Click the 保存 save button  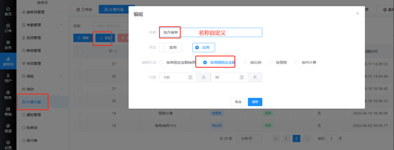tap(255, 102)
